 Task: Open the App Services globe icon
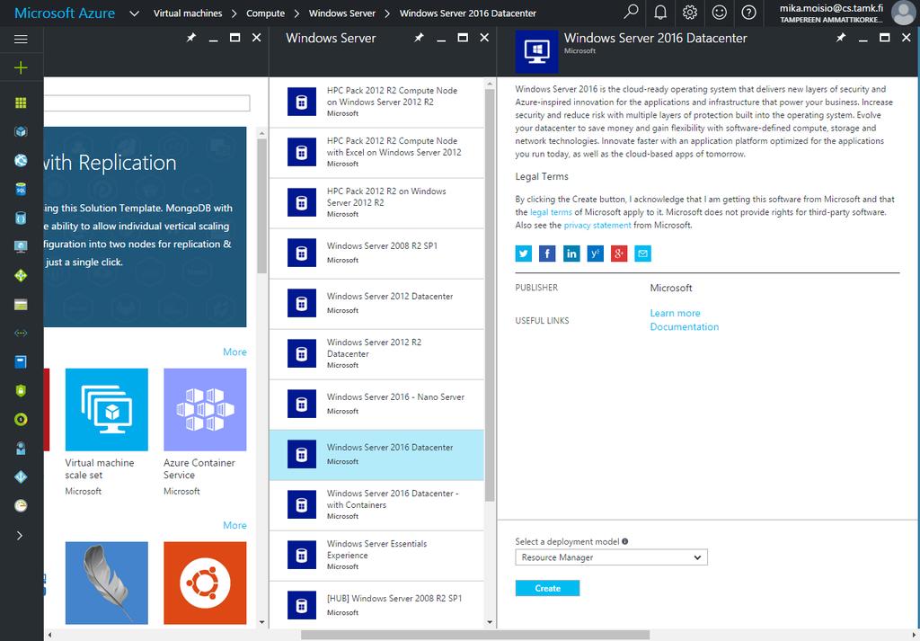(21, 160)
